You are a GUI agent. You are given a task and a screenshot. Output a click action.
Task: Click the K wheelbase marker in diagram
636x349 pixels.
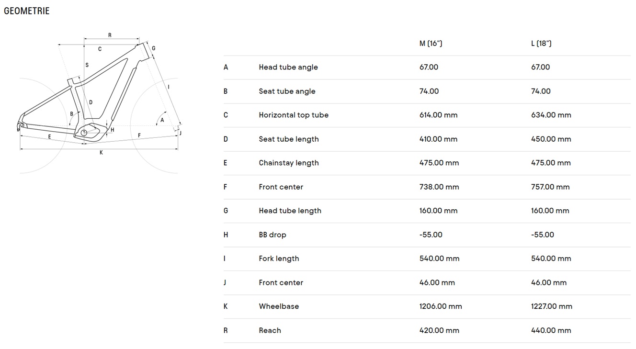[x=101, y=153]
